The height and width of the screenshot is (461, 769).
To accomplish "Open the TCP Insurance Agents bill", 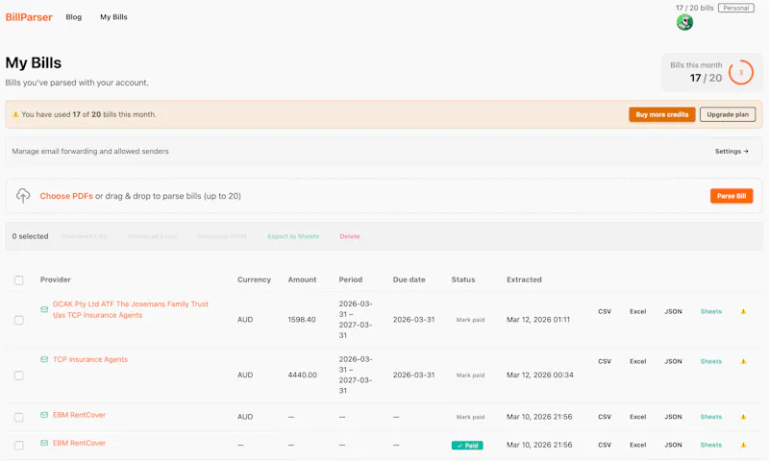I will coord(90,359).
